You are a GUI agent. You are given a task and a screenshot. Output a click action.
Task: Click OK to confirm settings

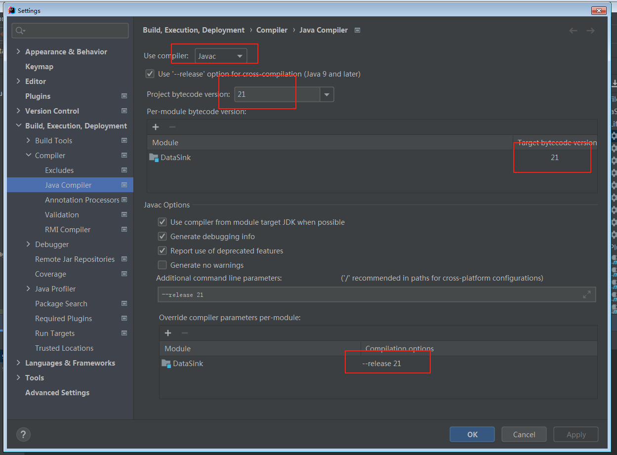click(472, 434)
